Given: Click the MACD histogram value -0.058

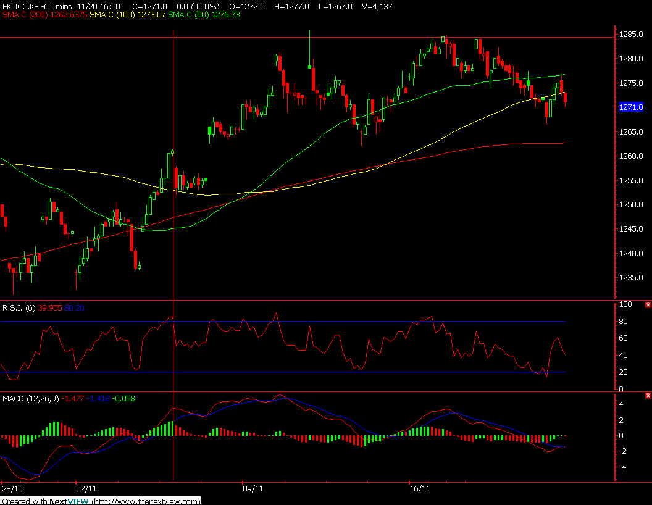Looking at the screenshot, I should tap(123, 399).
